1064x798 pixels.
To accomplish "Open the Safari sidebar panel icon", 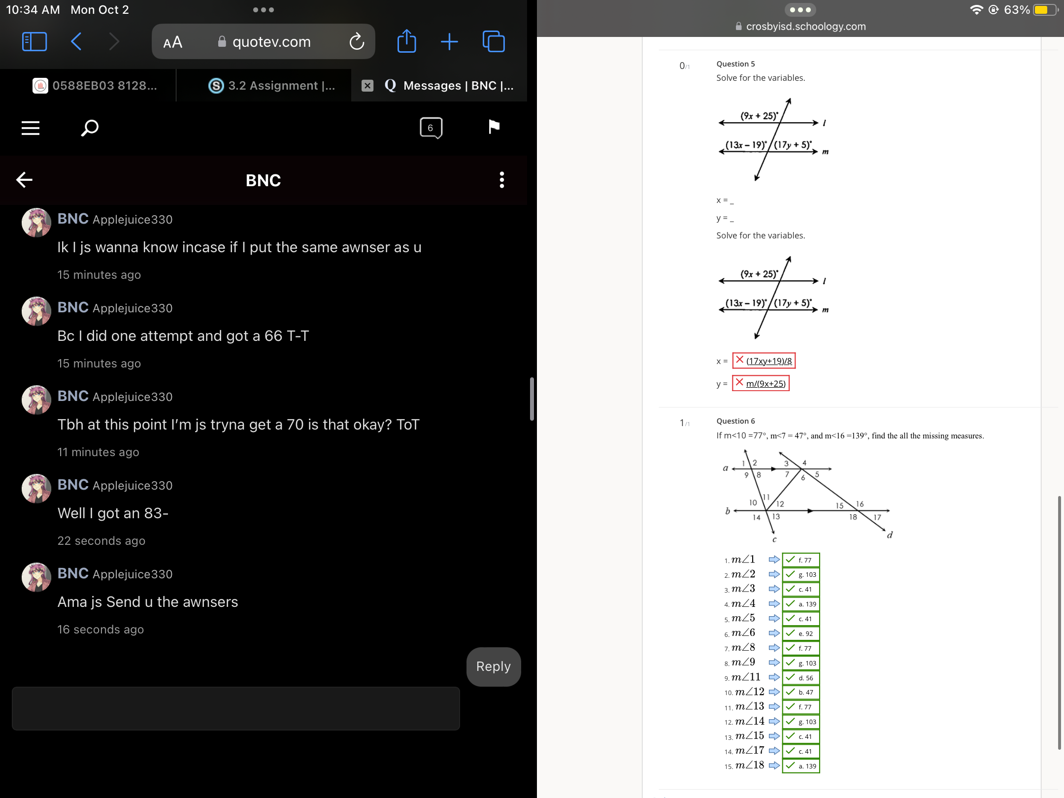I will point(34,42).
